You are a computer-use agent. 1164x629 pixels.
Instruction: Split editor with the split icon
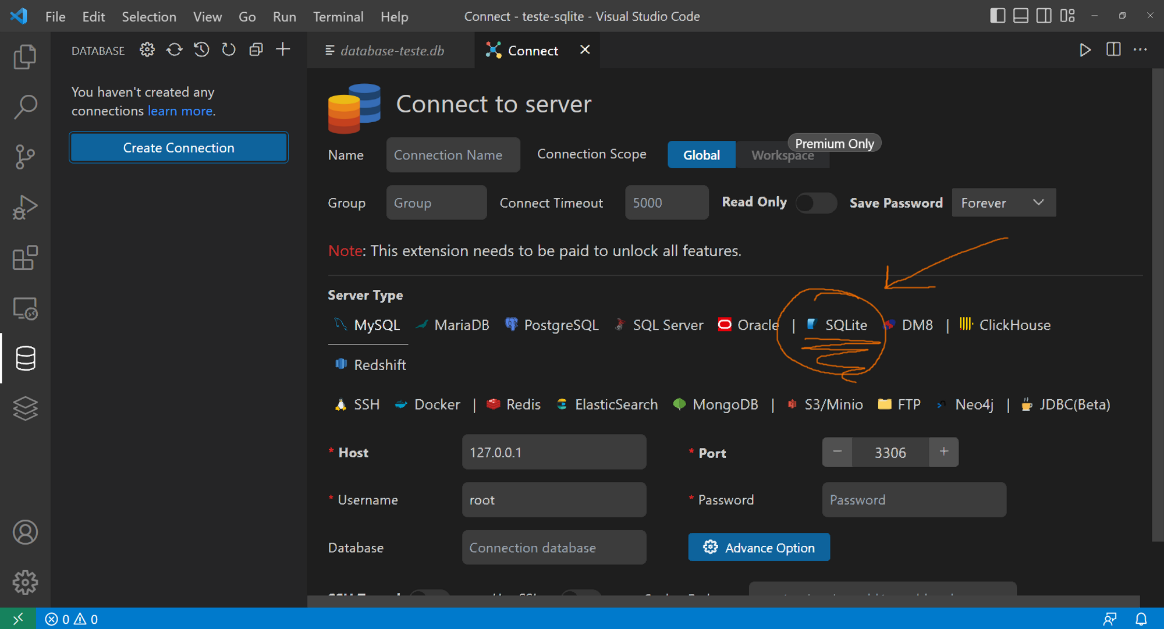[x=1113, y=50]
